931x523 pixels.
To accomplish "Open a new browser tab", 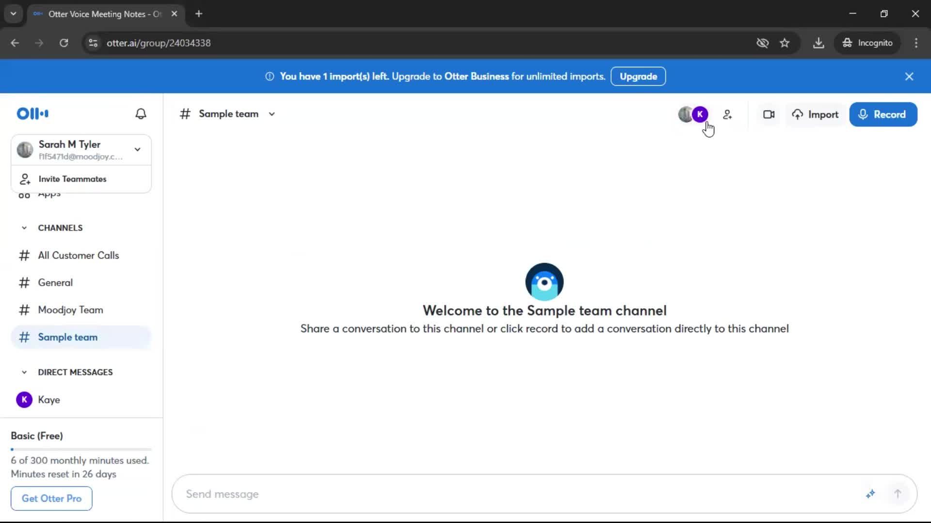I will tap(199, 14).
